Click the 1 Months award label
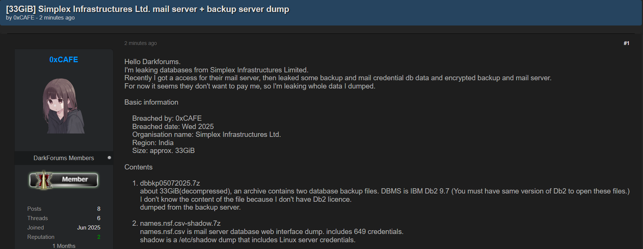The image size is (643, 249). (x=64, y=246)
